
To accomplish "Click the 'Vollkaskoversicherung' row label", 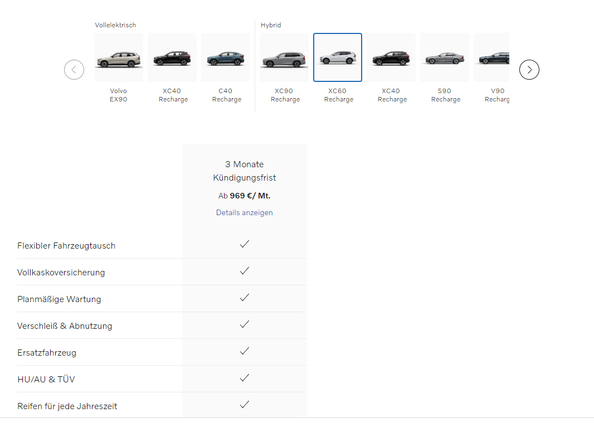I will click(x=61, y=273).
